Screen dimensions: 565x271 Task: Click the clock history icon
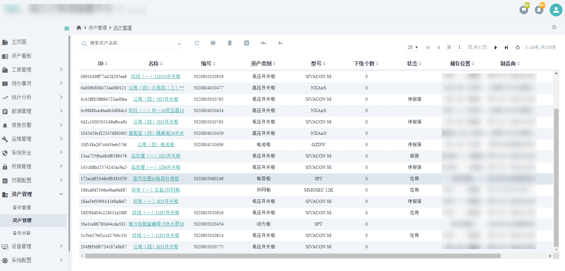pyautogui.click(x=554, y=27)
